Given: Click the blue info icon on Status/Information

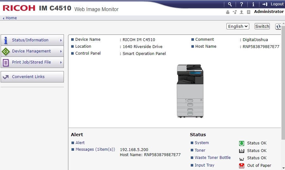Looking at the screenshot, I should [6, 40].
